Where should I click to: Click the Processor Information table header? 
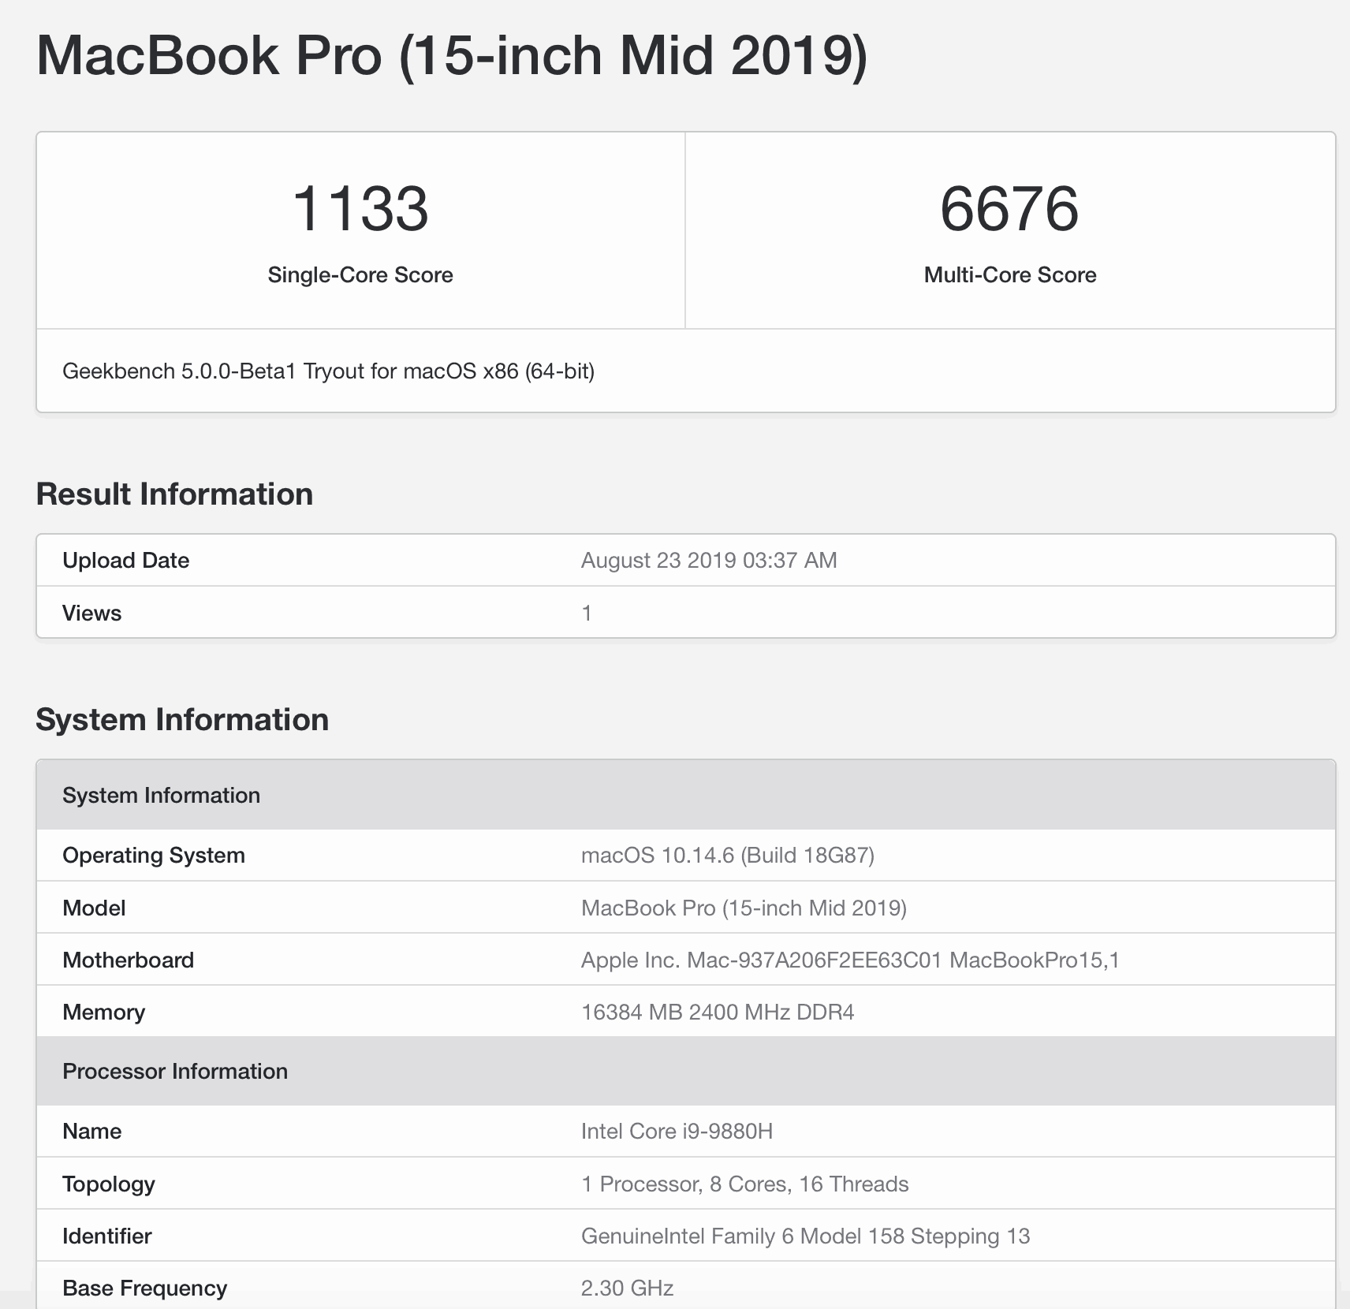click(x=175, y=1072)
